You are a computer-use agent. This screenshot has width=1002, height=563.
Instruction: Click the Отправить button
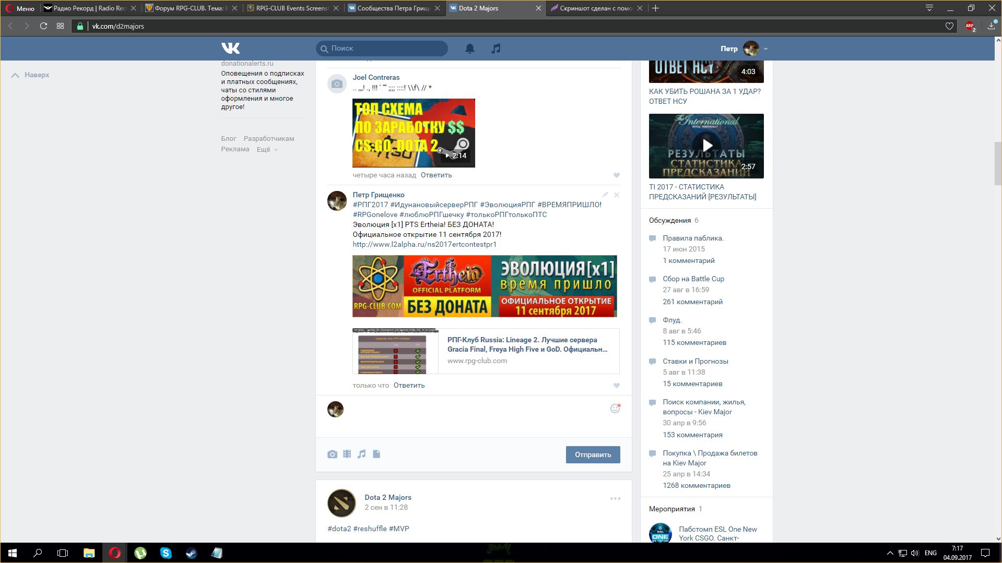[593, 454]
